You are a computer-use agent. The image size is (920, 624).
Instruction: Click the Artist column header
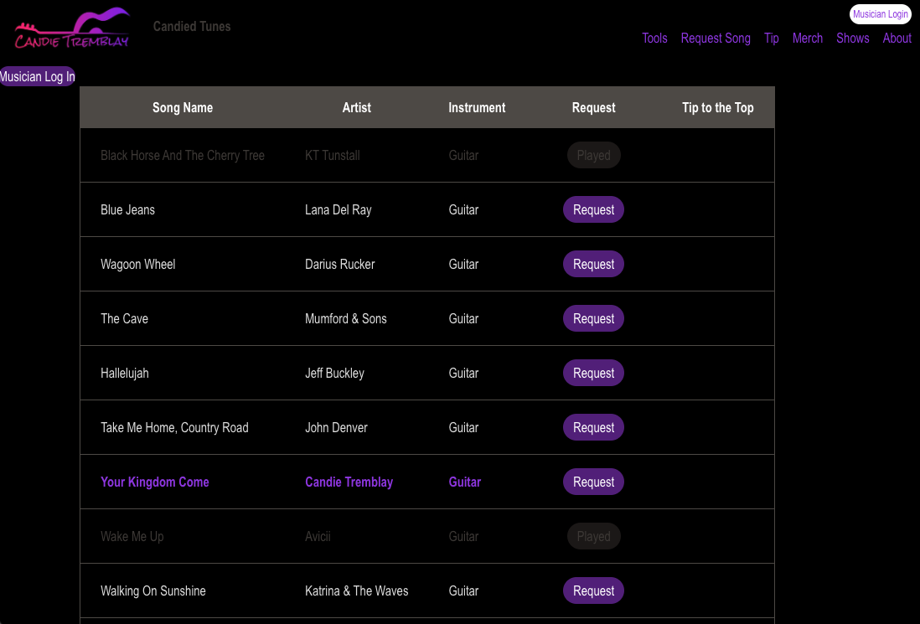click(356, 107)
